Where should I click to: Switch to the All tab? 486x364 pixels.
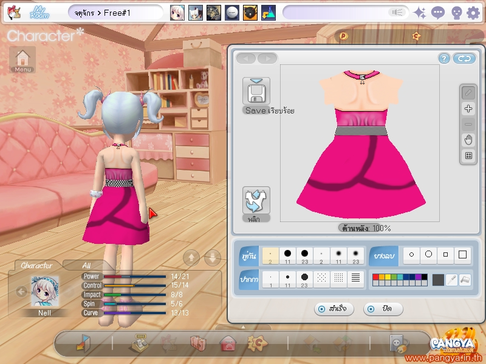click(x=86, y=265)
